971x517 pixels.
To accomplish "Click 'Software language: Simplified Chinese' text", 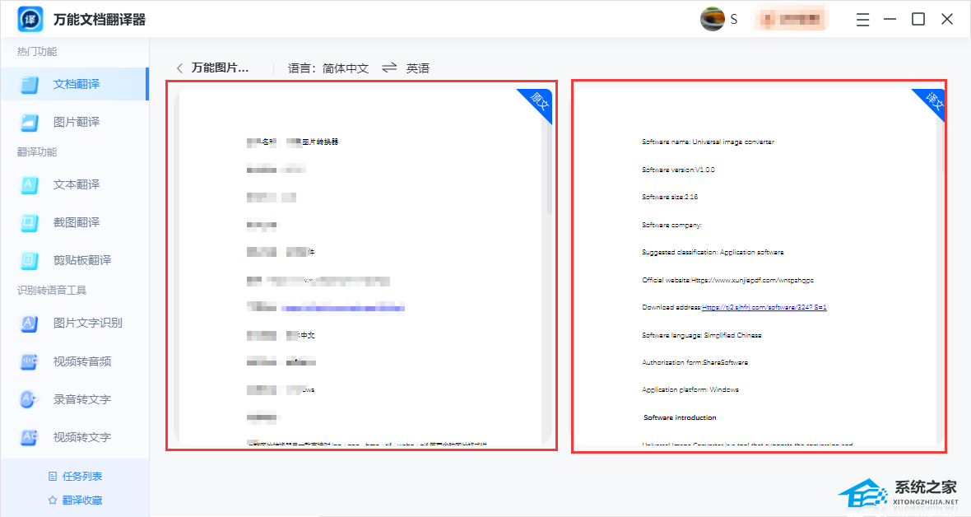I will 702,335.
